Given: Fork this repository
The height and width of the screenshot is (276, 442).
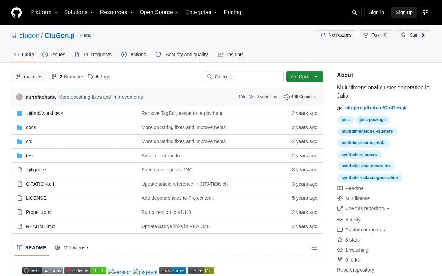Looking at the screenshot, I should pyautogui.click(x=376, y=35).
